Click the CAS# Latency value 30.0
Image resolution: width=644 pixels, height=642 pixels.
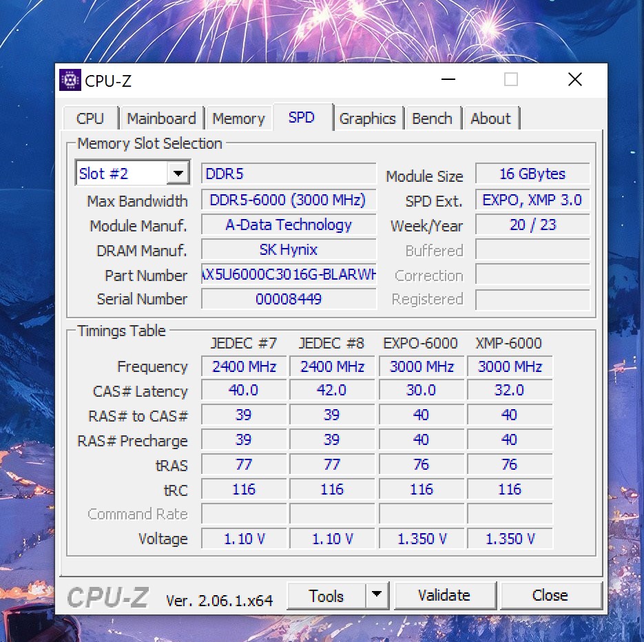(422, 390)
